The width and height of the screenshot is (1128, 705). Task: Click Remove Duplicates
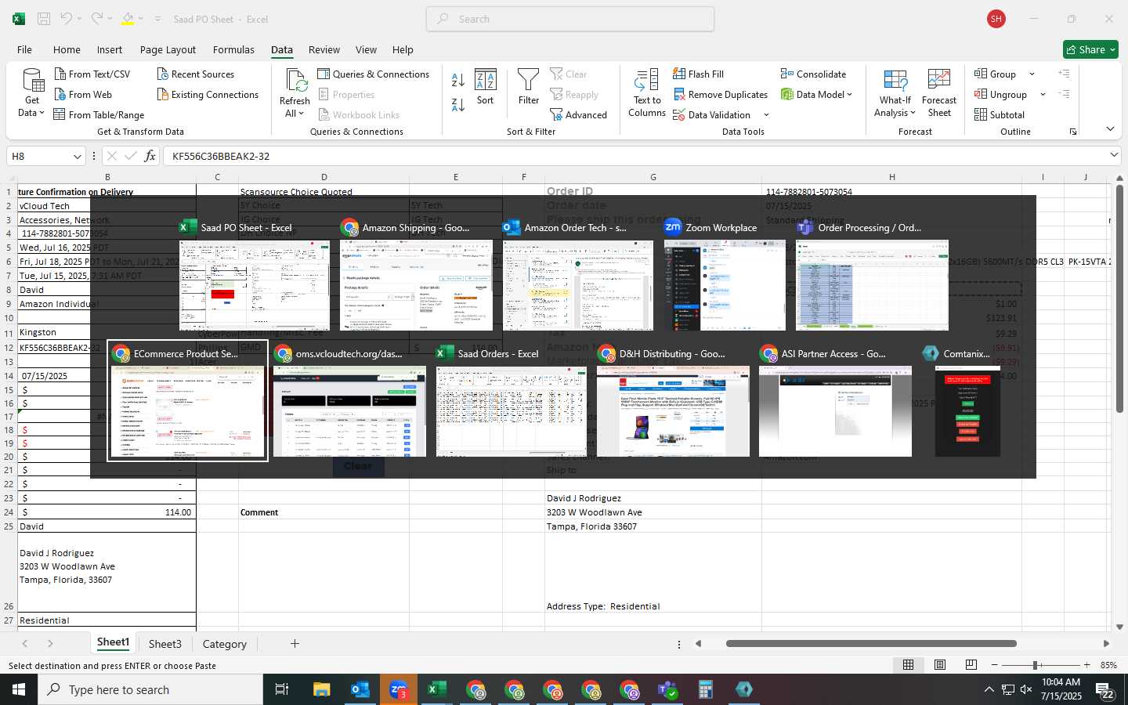point(721,94)
